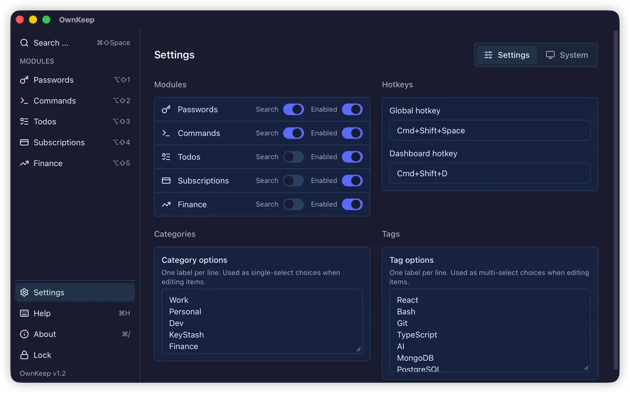Open Finance module from sidebar
The height and width of the screenshot is (393, 630).
[x=74, y=163]
